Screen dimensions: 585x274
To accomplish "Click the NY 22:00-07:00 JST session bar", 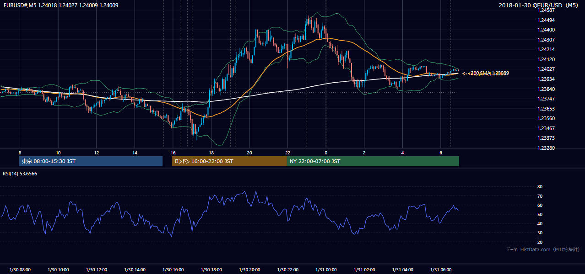I will tap(373, 161).
